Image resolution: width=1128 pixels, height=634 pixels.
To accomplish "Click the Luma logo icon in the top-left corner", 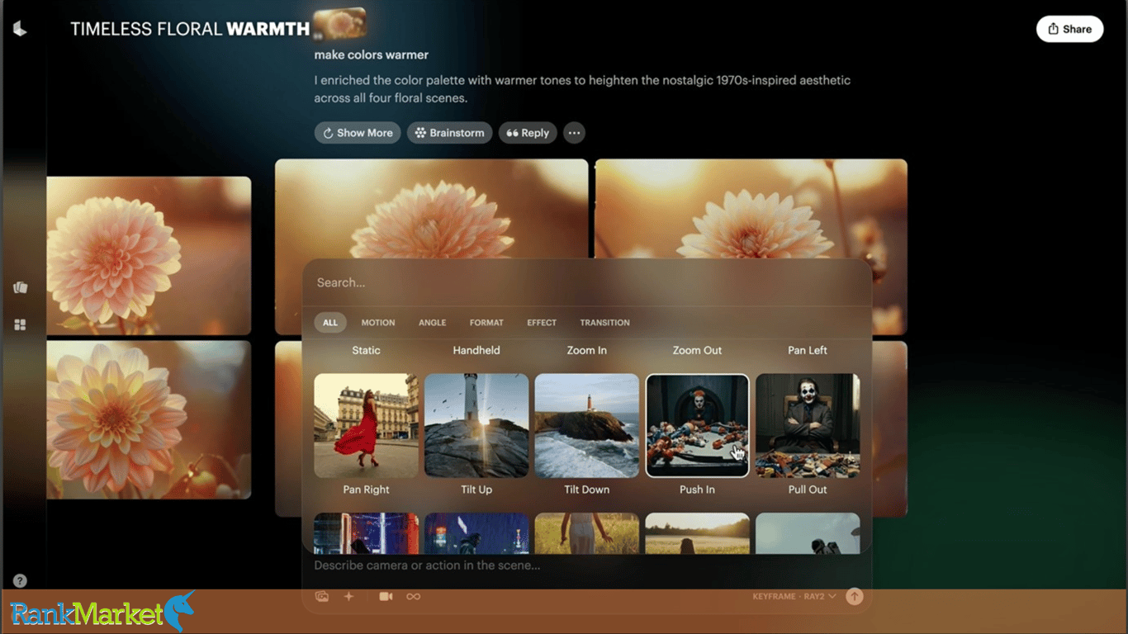I will click(x=20, y=29).
